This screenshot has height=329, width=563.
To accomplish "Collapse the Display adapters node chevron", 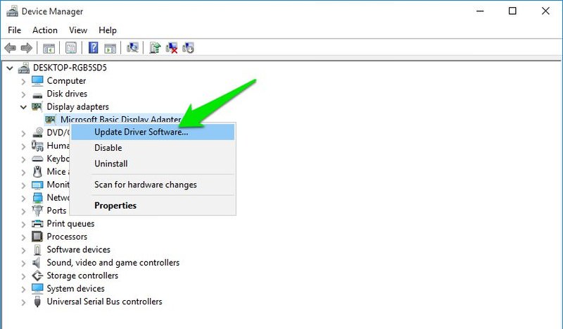I will pos(23,107).
